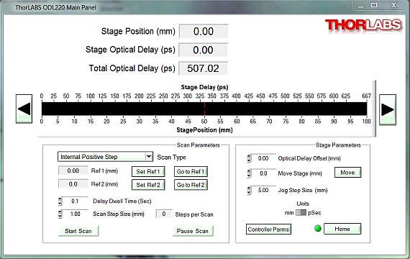Screen dimensions: 410x259
Task: Click the Ref 1 value field
Action: click(73, 171)
